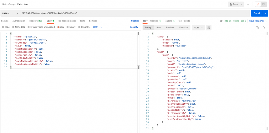Click the Save floppy disk button

pyautogui.click(x=234, y=4)
